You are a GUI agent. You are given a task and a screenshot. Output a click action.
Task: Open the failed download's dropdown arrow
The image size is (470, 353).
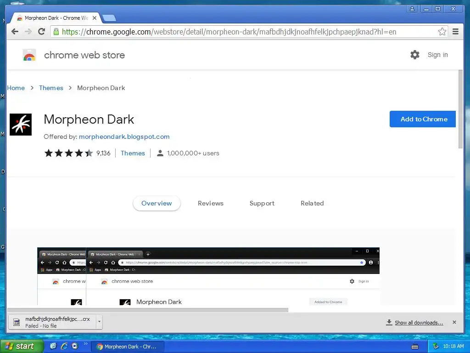click(99, 322)
